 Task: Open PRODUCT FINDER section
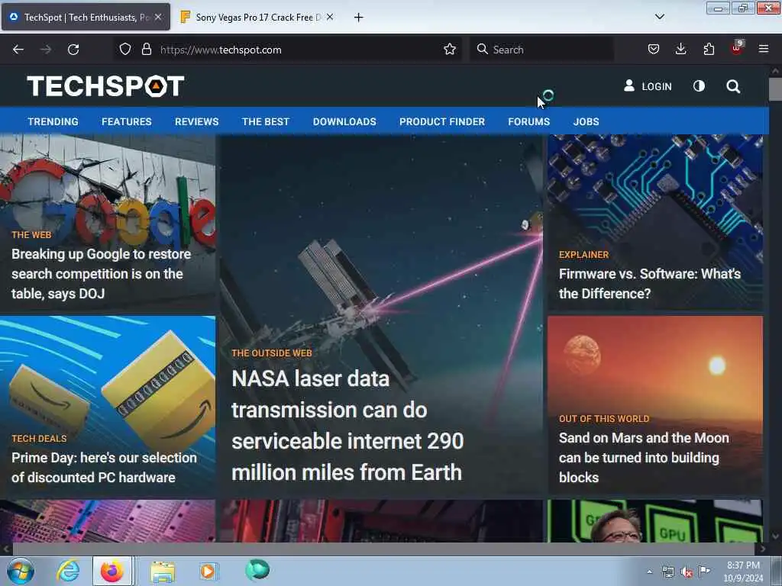pyautogui.click(x=442, y=121)
